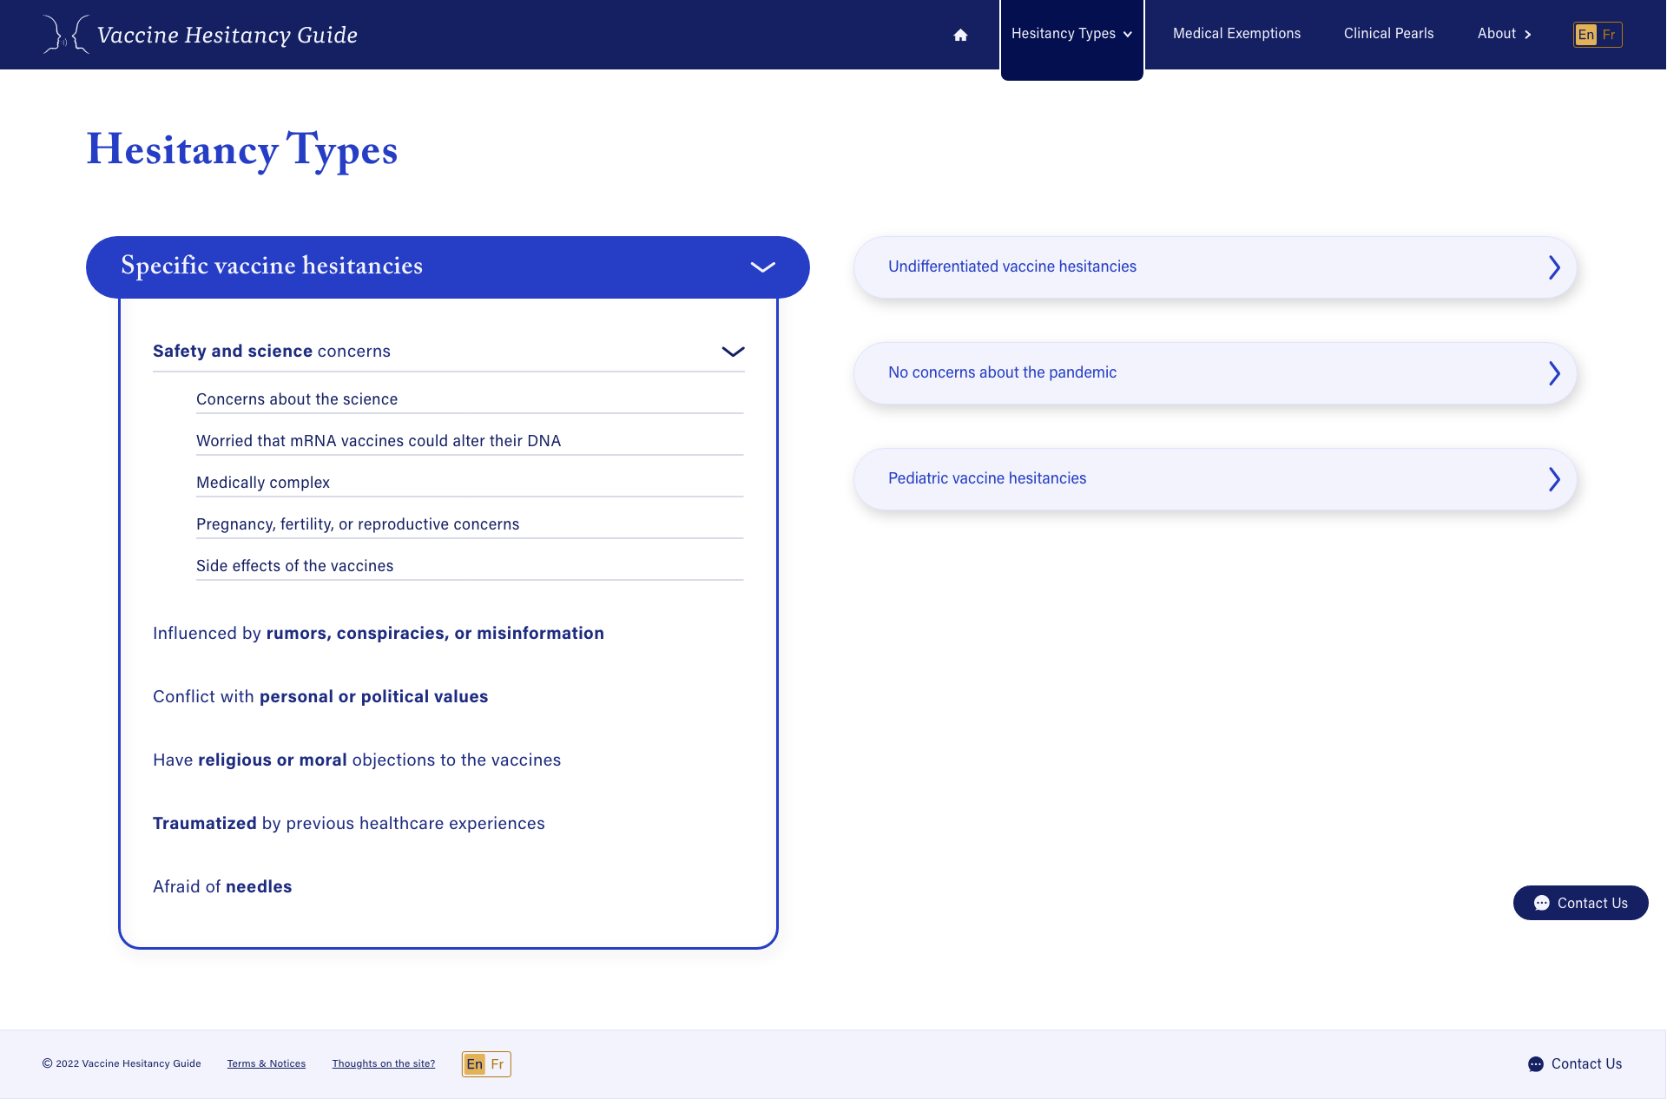
Task: Click arrow on Pediatric vaccine hesitancies card
Action: pos(1554,479)
